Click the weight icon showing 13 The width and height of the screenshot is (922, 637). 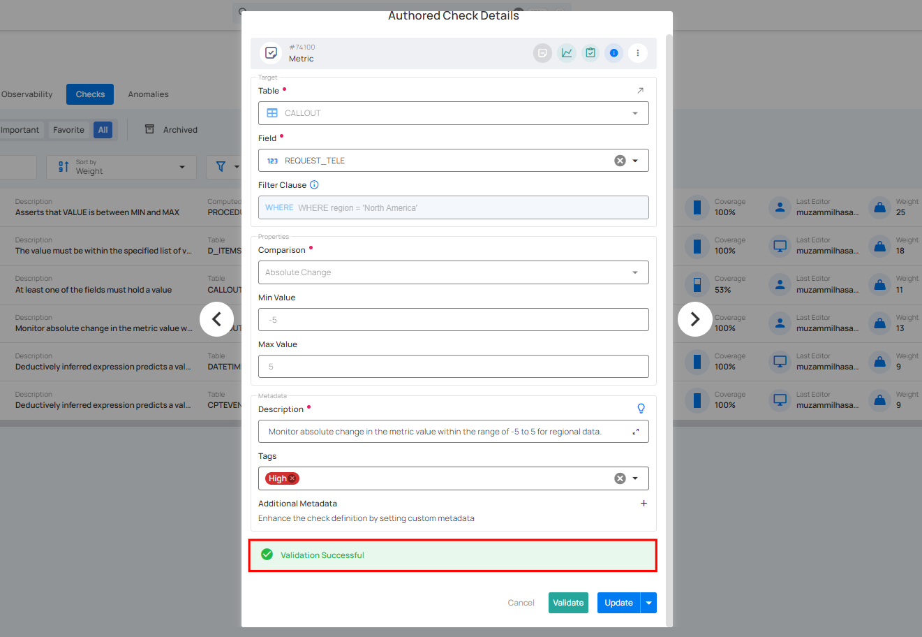[880, 323]
